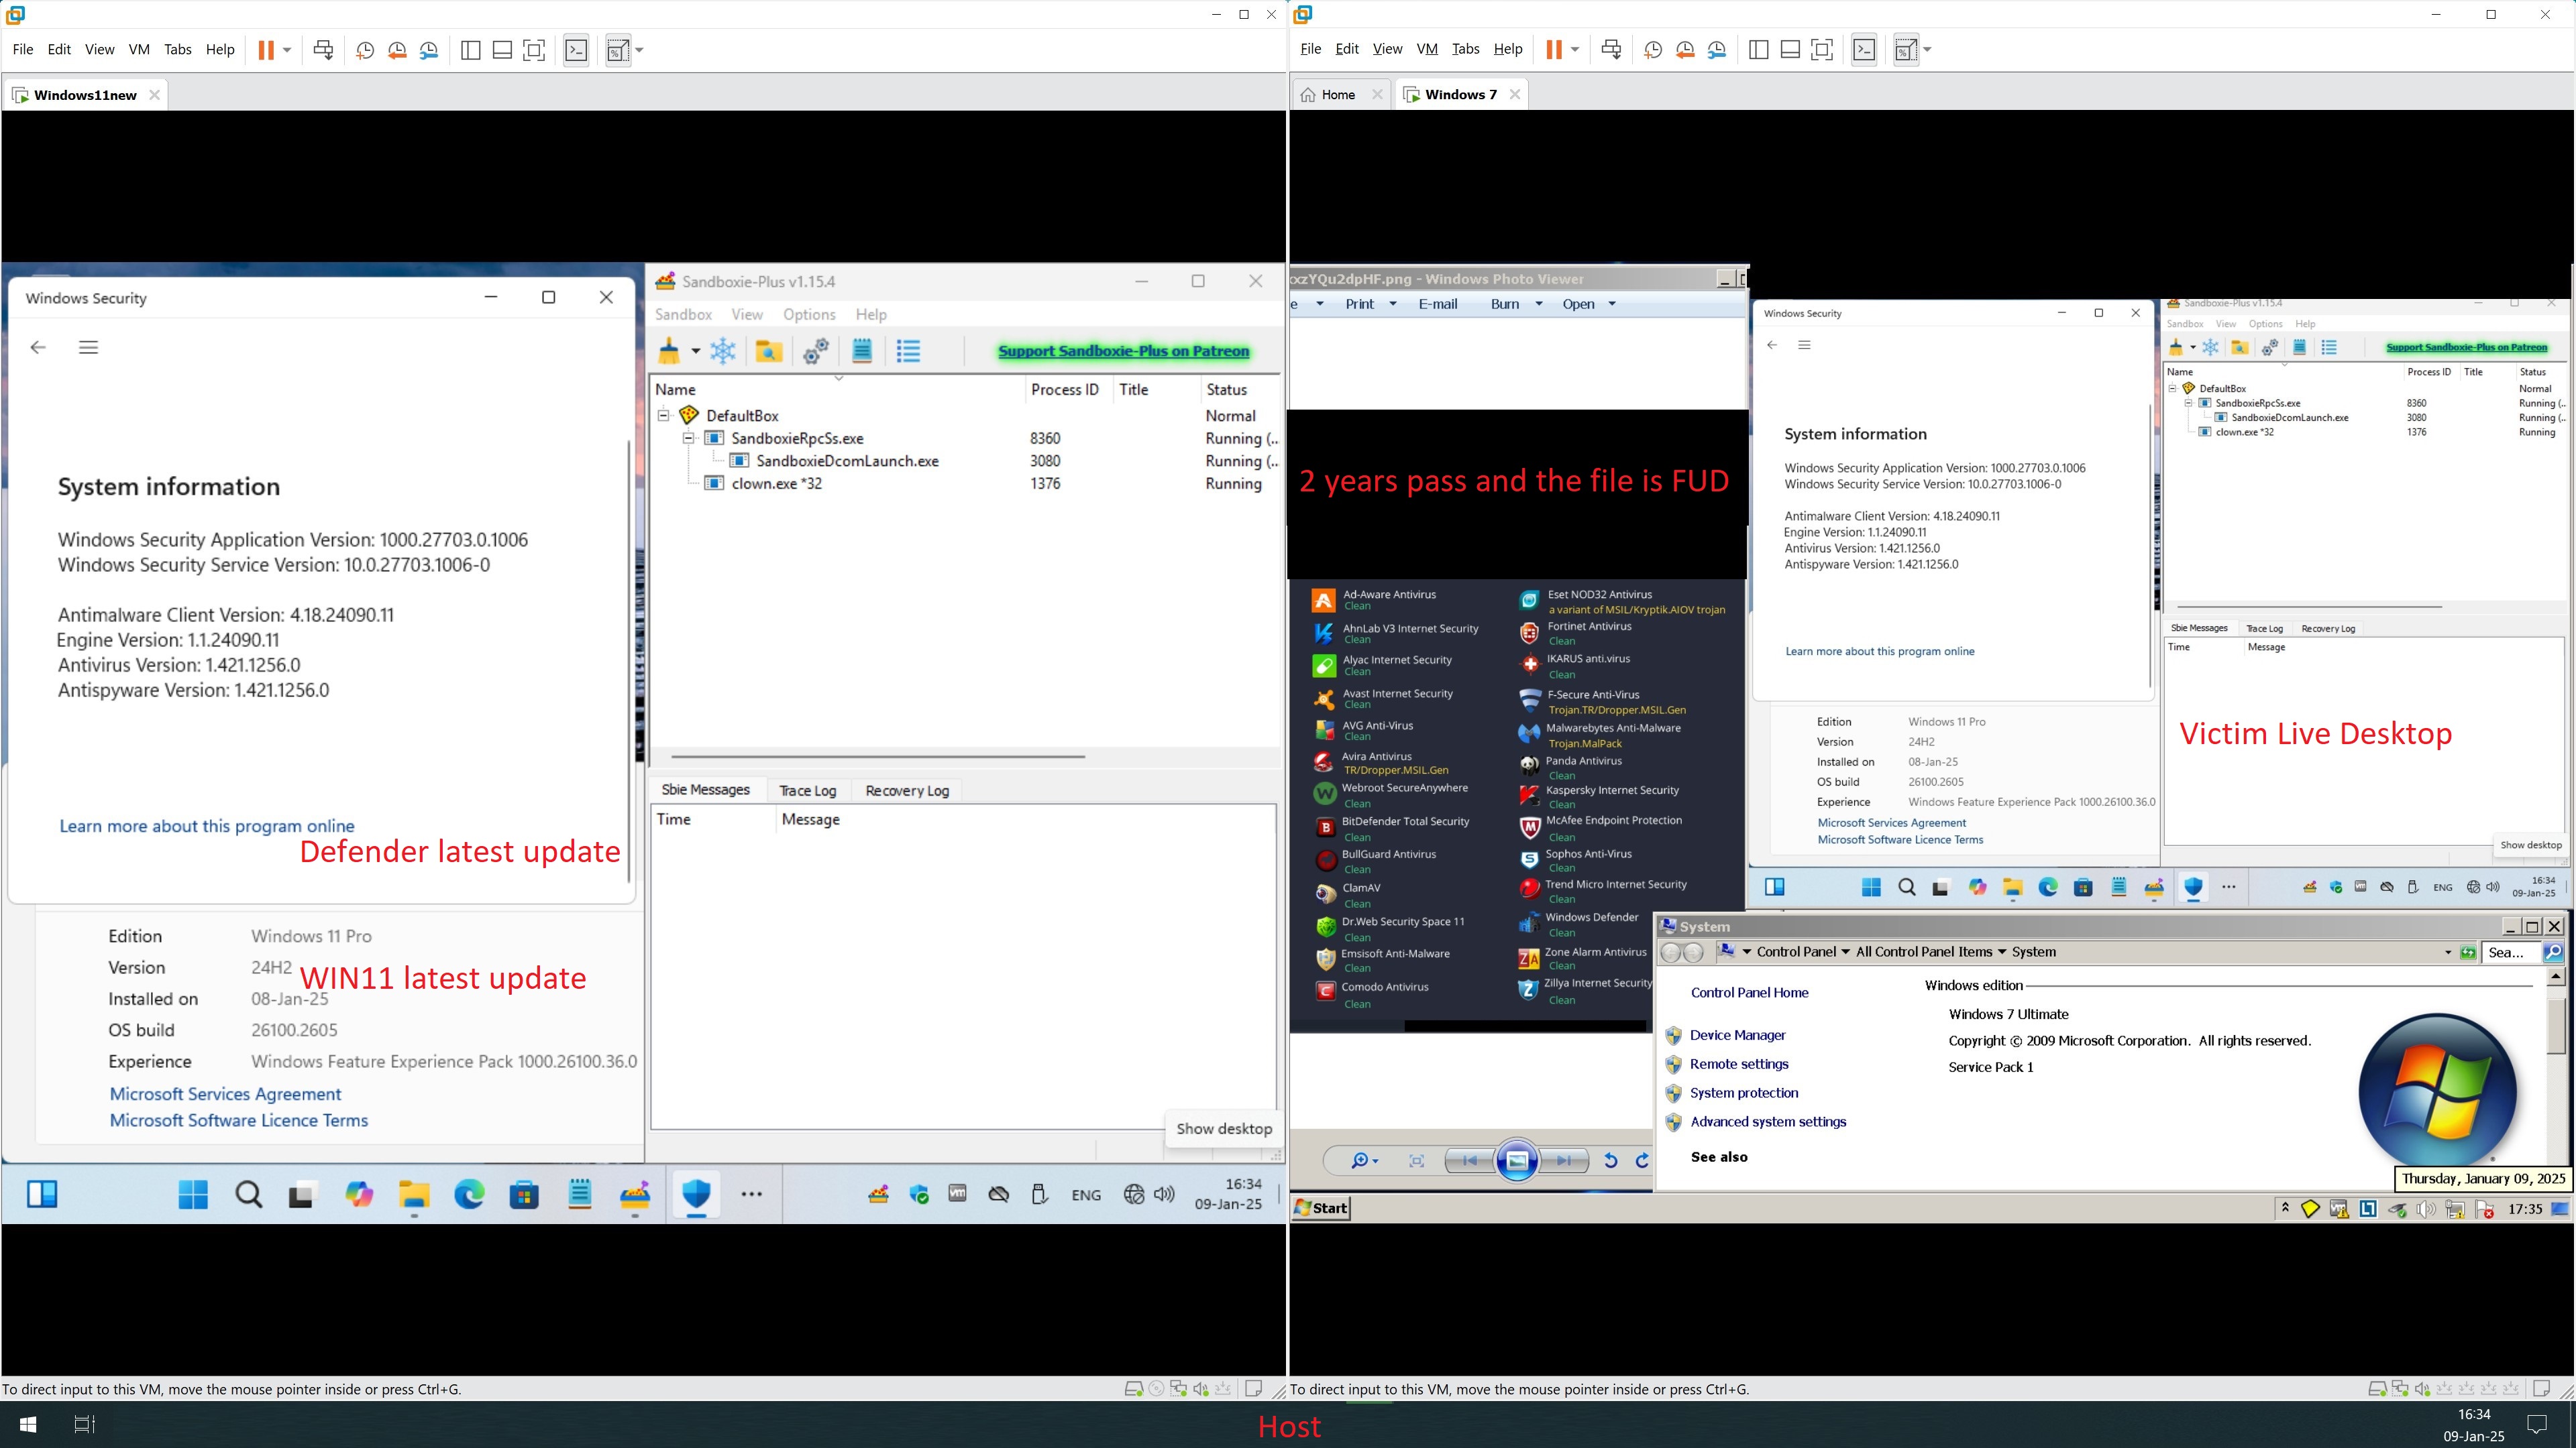Open hamburger menu in large Windows Security
Image resolution: width=2576 pixels, height=1448 pixels.
pyautogui.click(x=89, y=348)
